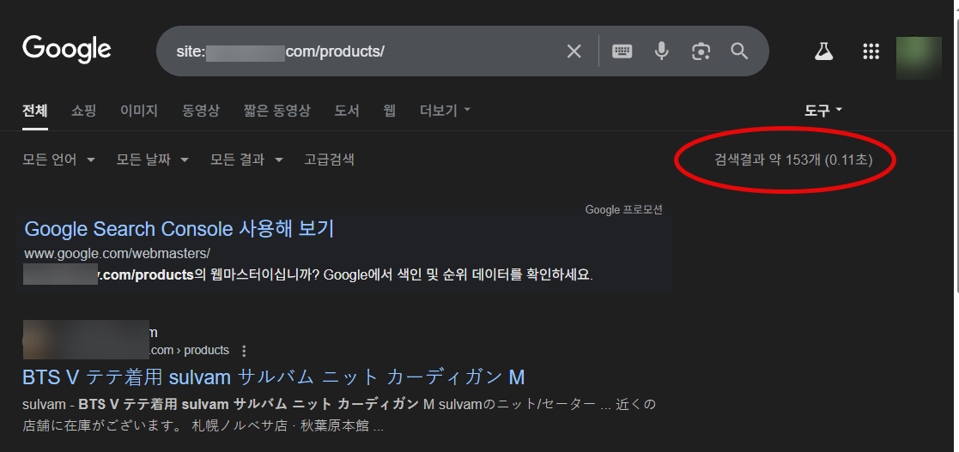Viewport: 959px width, 452px height.
Task: Switch to the 이미지 tab
Action: [139, 111]
